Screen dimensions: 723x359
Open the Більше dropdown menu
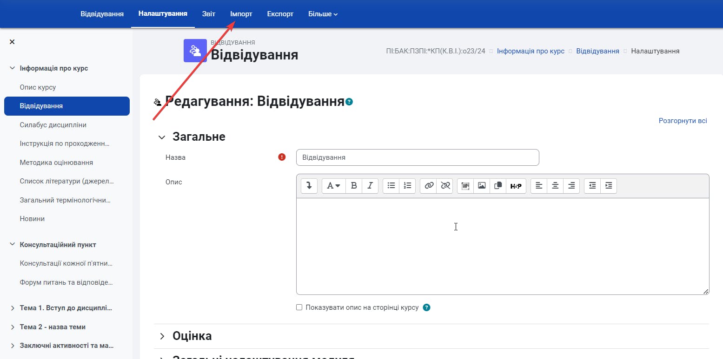pyautogui.click(x=323, y=14)
